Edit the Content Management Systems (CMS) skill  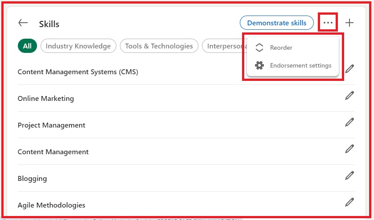coord(349,68)
